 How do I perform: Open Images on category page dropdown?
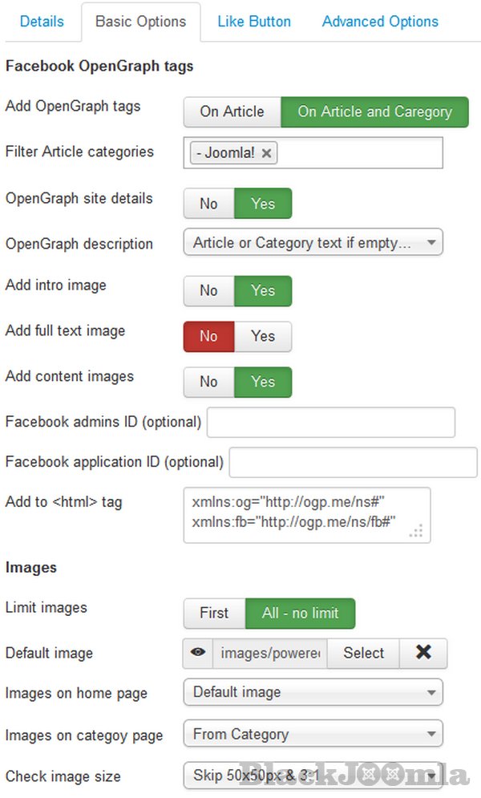[x=313, y=733]
